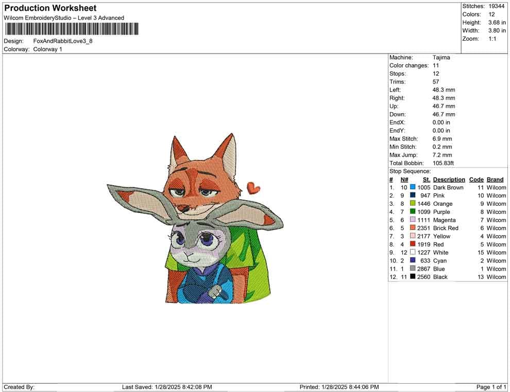
Task: Choose the Cyan thread color swatch
Action: 413,260
